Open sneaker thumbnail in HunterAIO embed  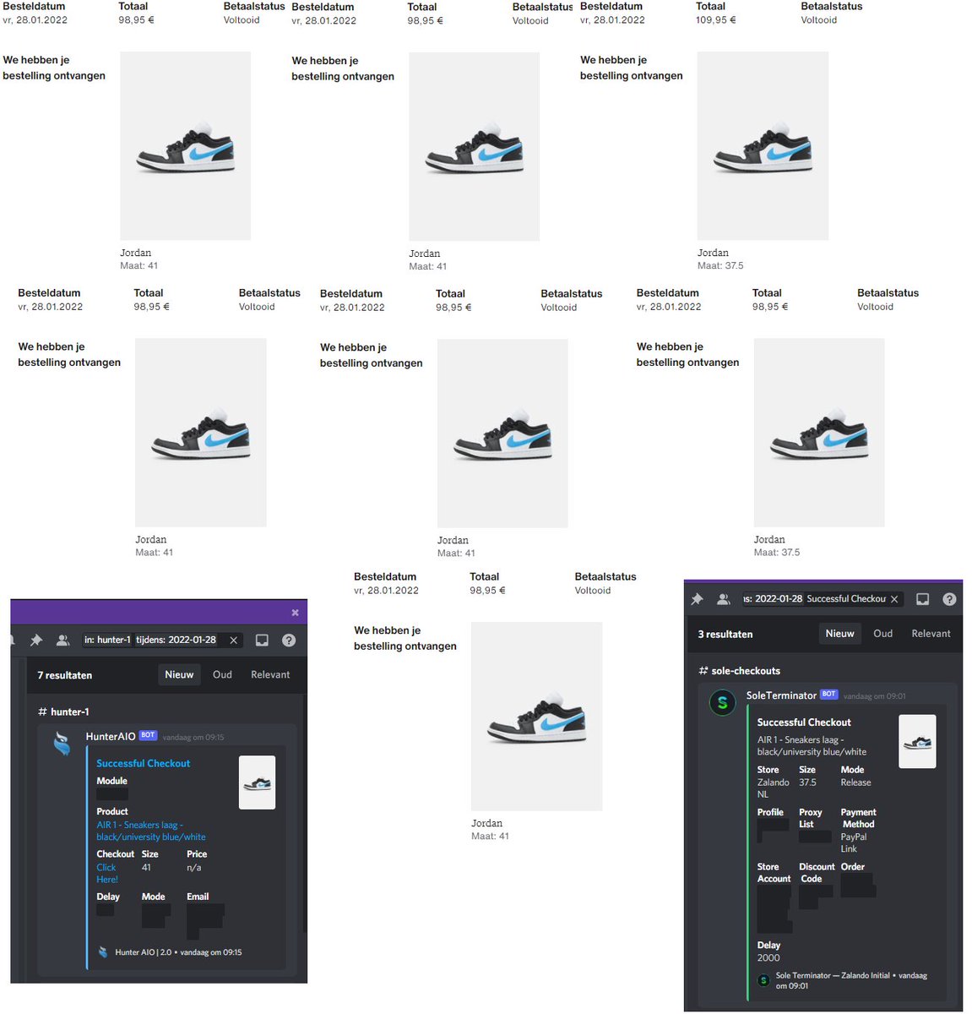click(257, 782)
